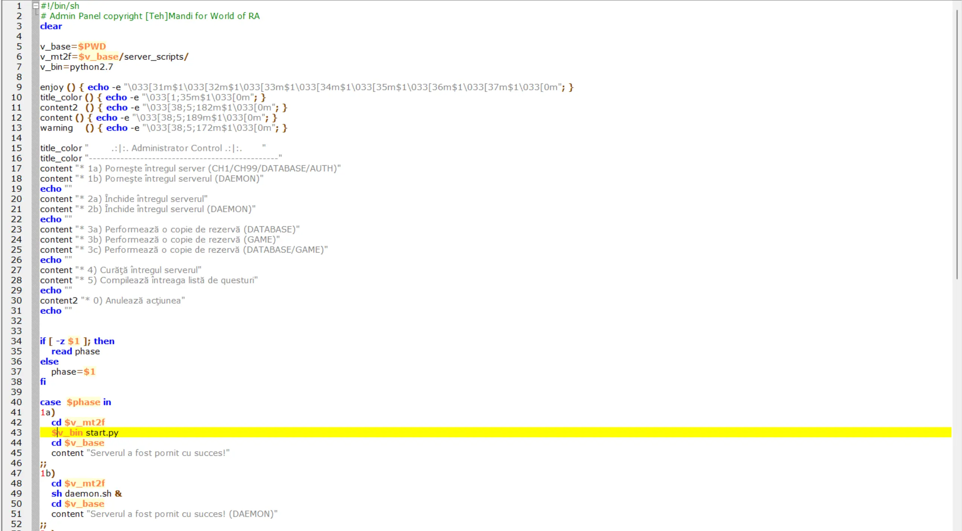Click line number 43 in the gutter
This screenshot has height=531, width=962.
point(16,432)
